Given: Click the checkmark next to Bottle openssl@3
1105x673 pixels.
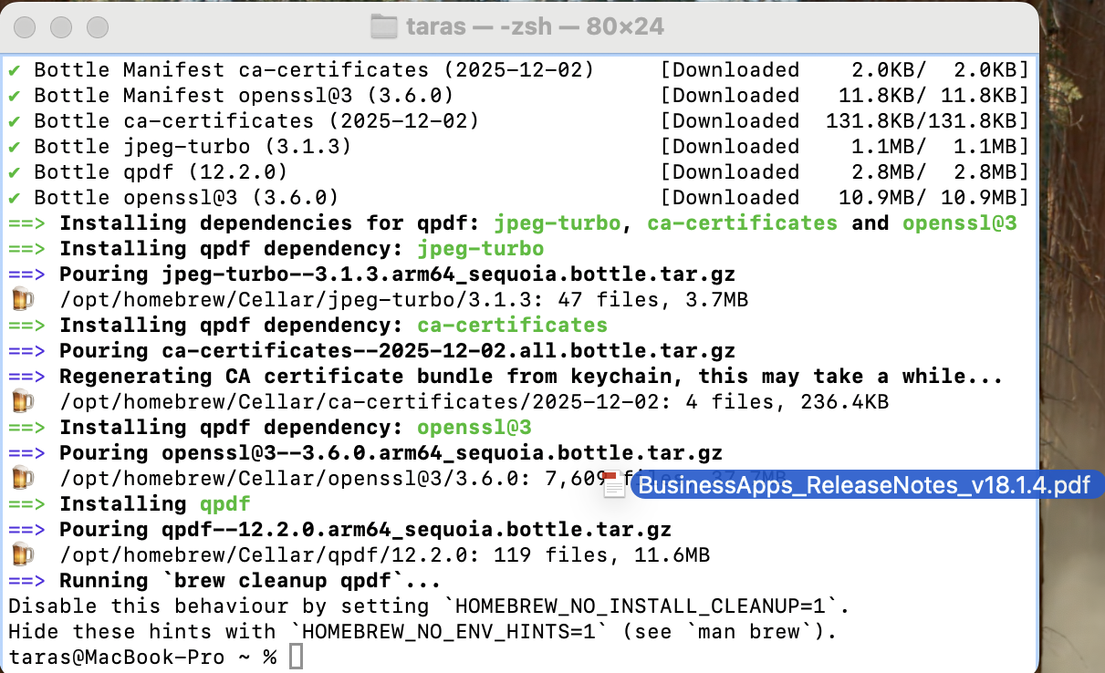Looking at the screenshot, I should point(12,197).
